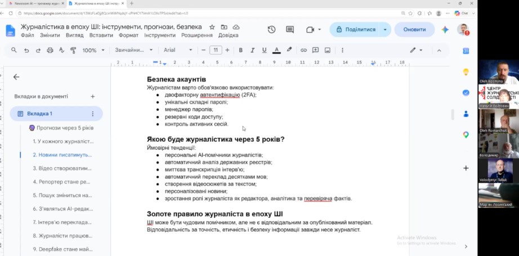Open the highlight color picker
Viewport: 519px width, 256px height.
click(289, 50)
